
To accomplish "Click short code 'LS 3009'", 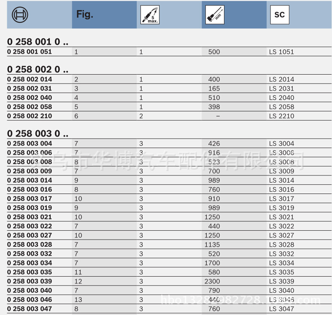I will [x=281, y=171].
